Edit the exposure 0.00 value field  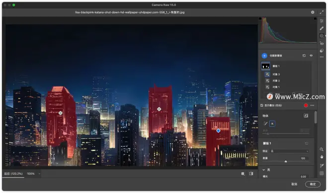coord(303,177)
